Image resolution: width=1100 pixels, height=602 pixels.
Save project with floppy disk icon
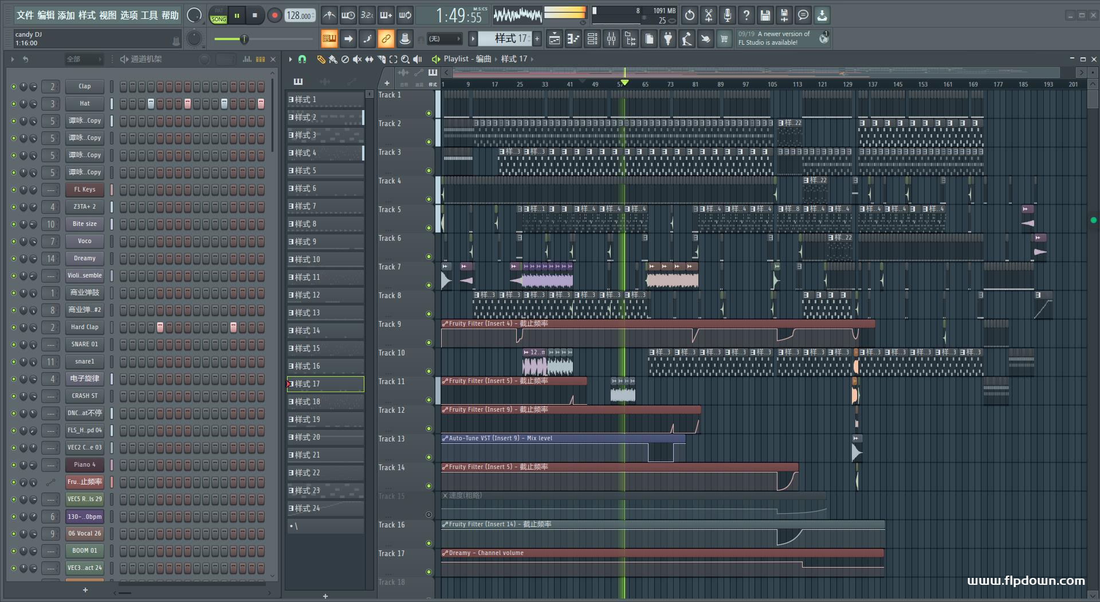[765, 15]
